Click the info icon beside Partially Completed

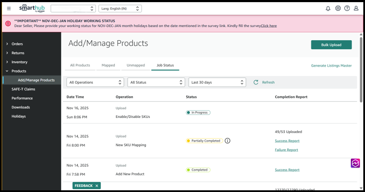(x=228, y=141)
